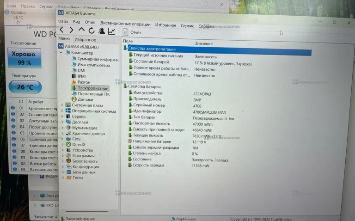
Task: Go back with AIDA64 toolbar left arrow
Action: pos(61,30)
